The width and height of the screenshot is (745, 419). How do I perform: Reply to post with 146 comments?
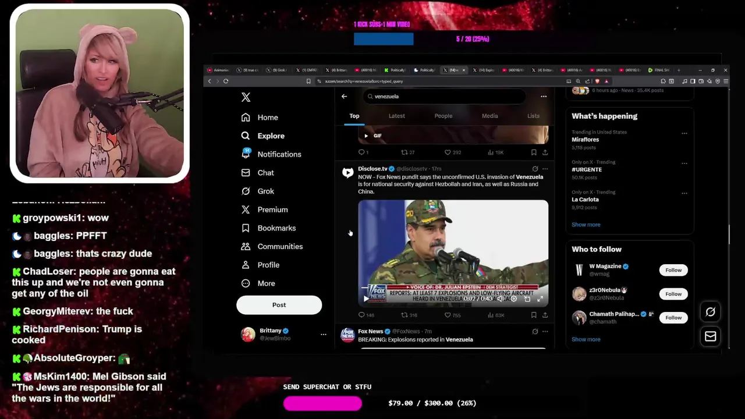tap(361, 315)
